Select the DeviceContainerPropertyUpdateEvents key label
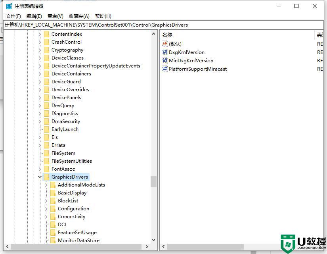Image resolution: width=327 pixels, height=254 pixels. 96,66
